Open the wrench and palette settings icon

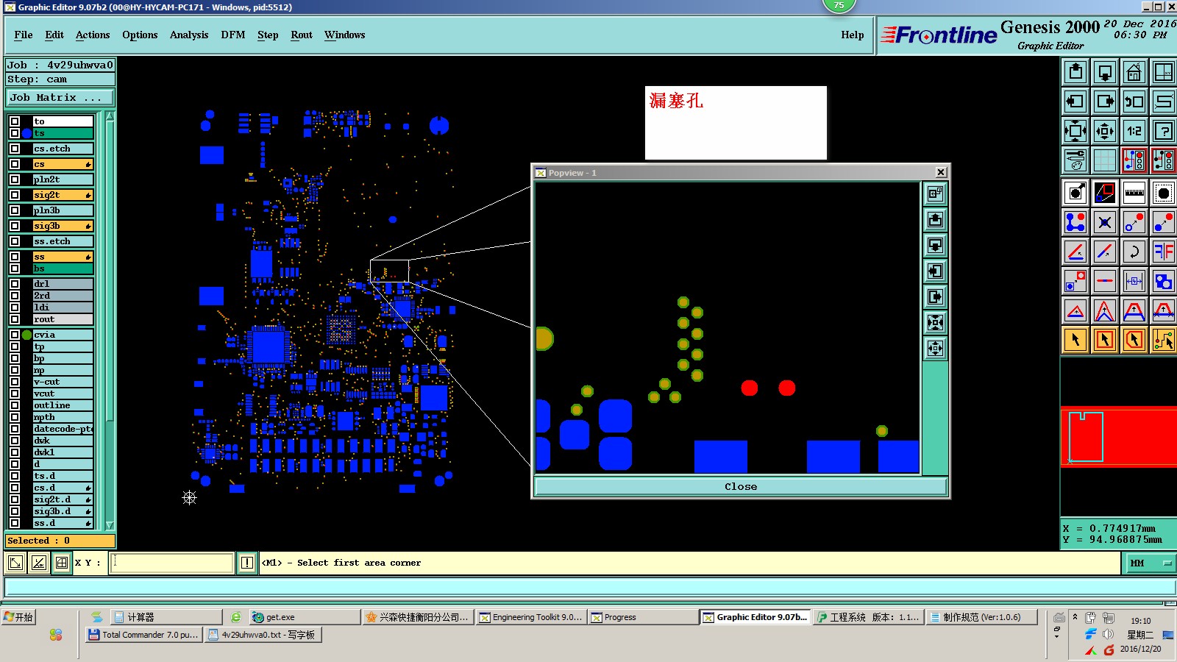click(x=1075, y=160)
